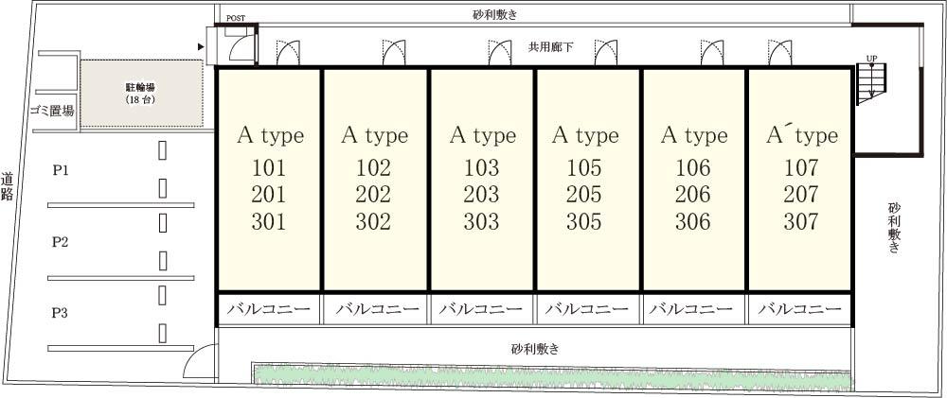Screen dimensions: 947x398
Task: Click the door symbol above unit 103
Action: (500, 52)
